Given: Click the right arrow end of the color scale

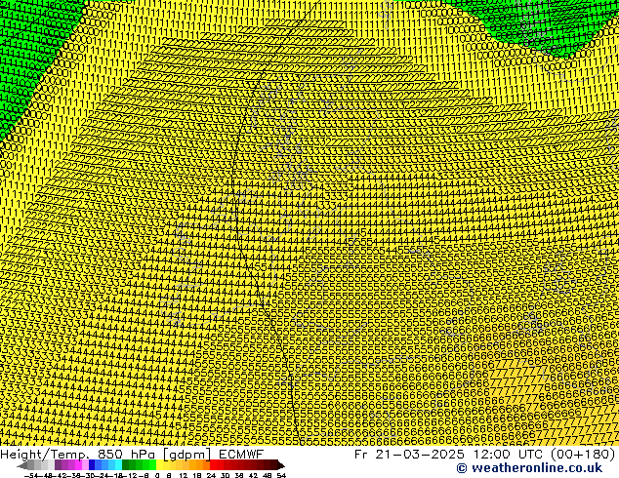Looking at the screenshot, I should 281,465.
